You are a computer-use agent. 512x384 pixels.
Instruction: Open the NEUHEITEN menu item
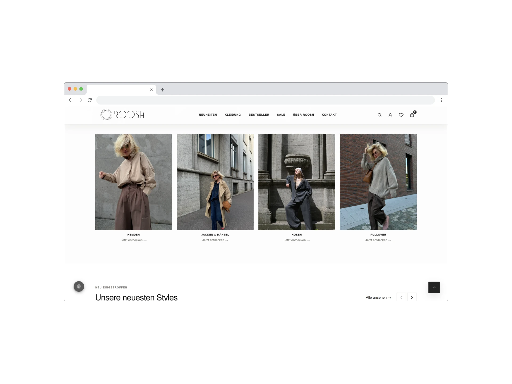(x=208, y=115)
